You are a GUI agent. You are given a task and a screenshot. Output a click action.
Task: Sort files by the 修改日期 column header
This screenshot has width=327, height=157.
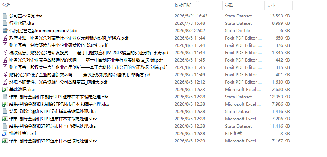click(x=183, y=6)
